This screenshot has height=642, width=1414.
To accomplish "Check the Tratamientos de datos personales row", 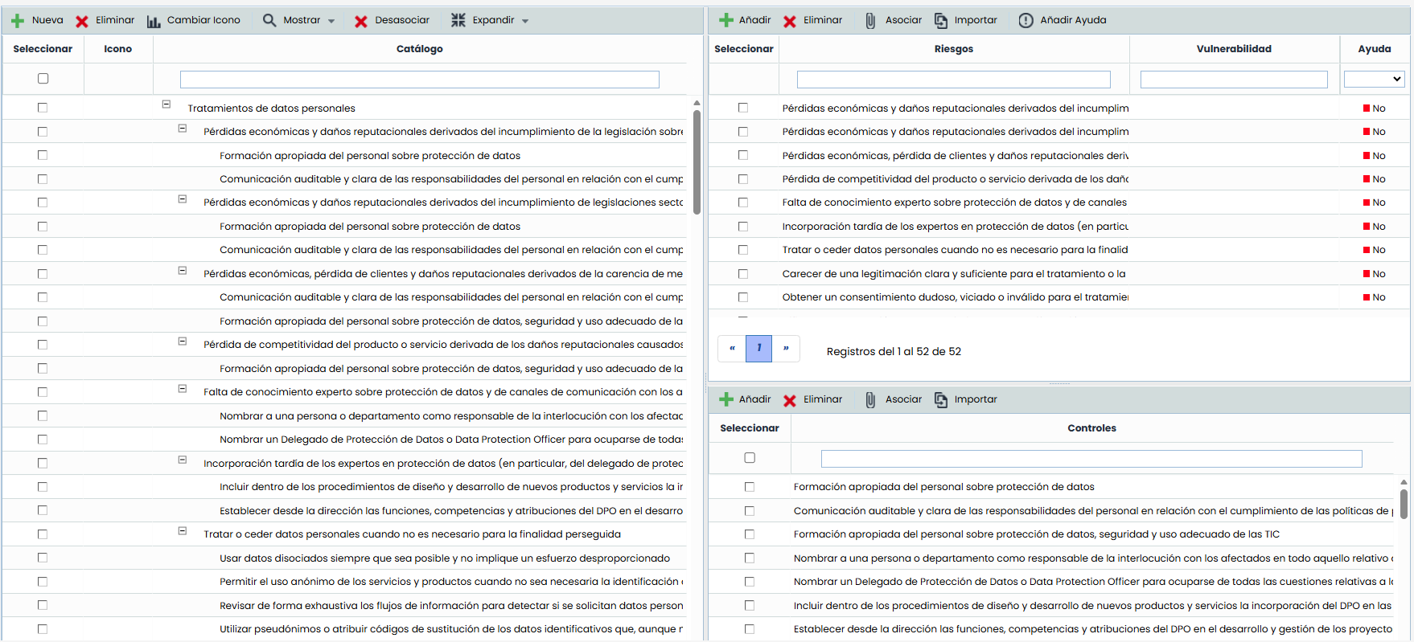I will point(43,108).
